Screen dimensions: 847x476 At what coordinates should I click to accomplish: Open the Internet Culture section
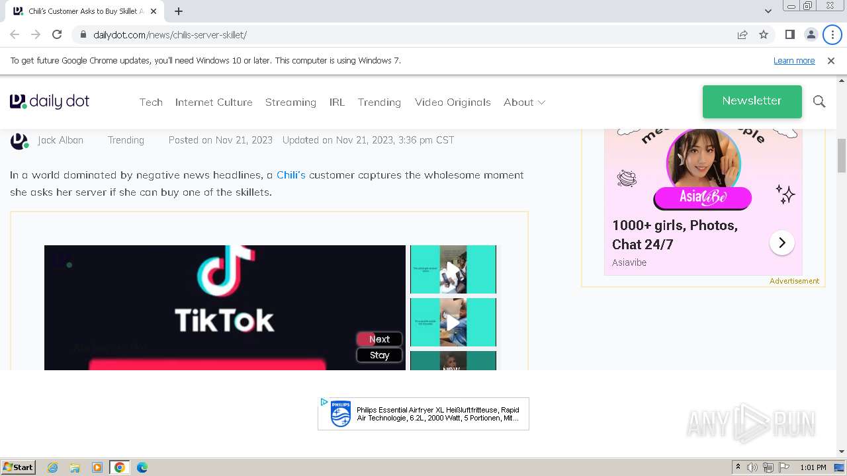(214, 102)
